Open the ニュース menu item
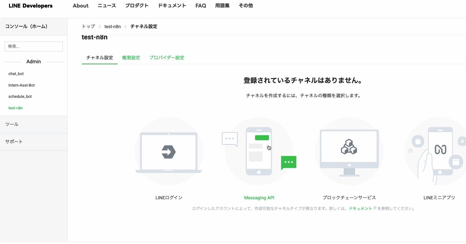The image size is (466, 244). [x=107, y=6]
